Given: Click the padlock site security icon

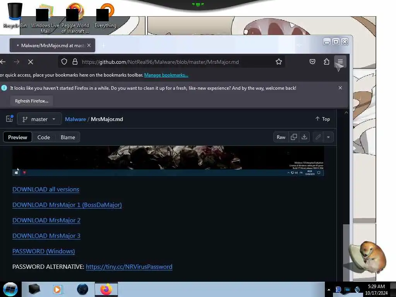Looking at the screenshot, I should (75, 61).
